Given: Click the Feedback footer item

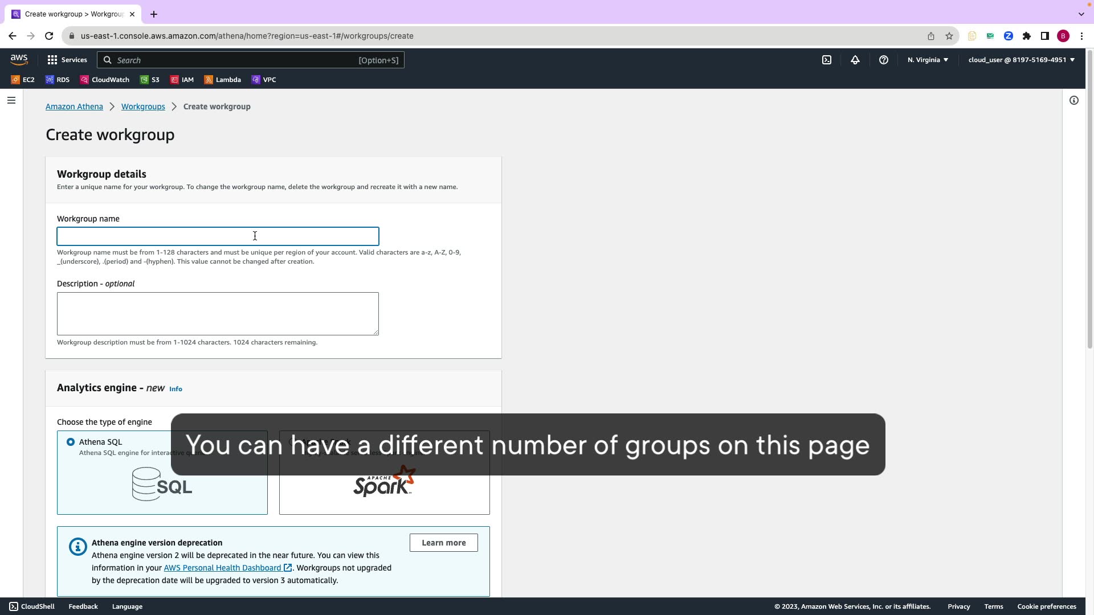Looking at the screenshot, I should tap(83, 606).
